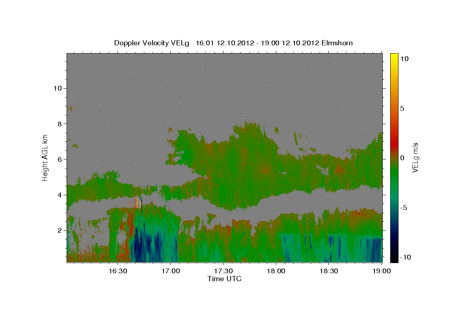Click the 19:00 time tick label
Image resolution: width=473 pixels, height=315 pixels.
pos(382,271)
